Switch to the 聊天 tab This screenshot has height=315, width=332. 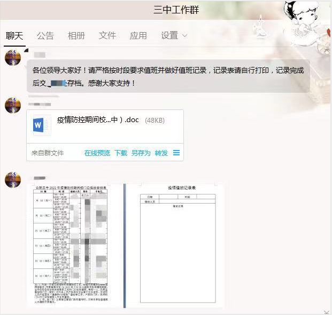pos(14,36)
